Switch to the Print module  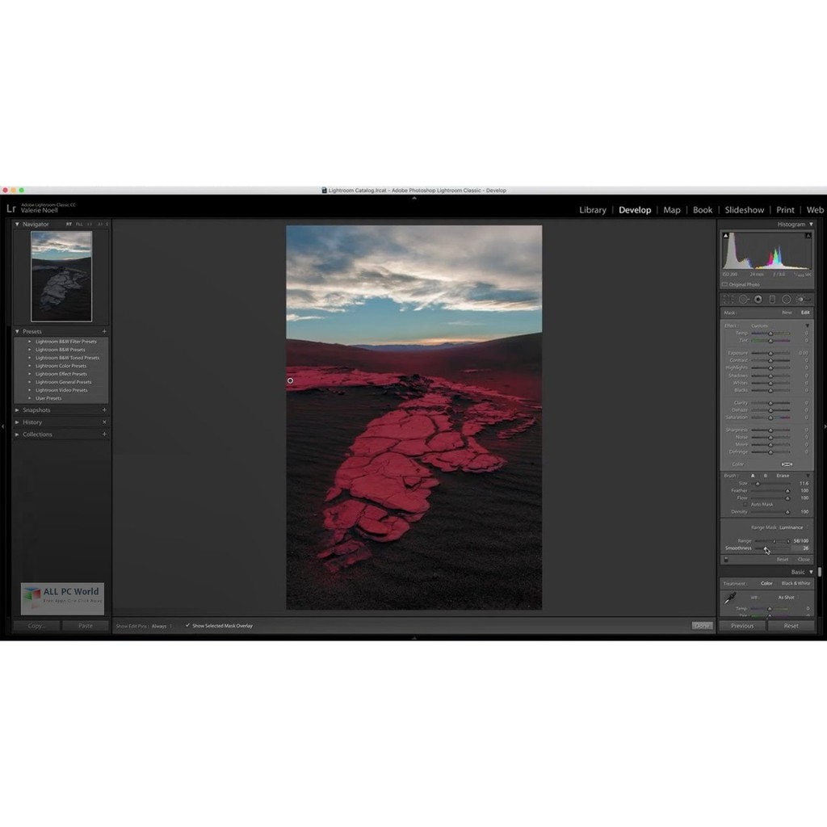(785, 210)
